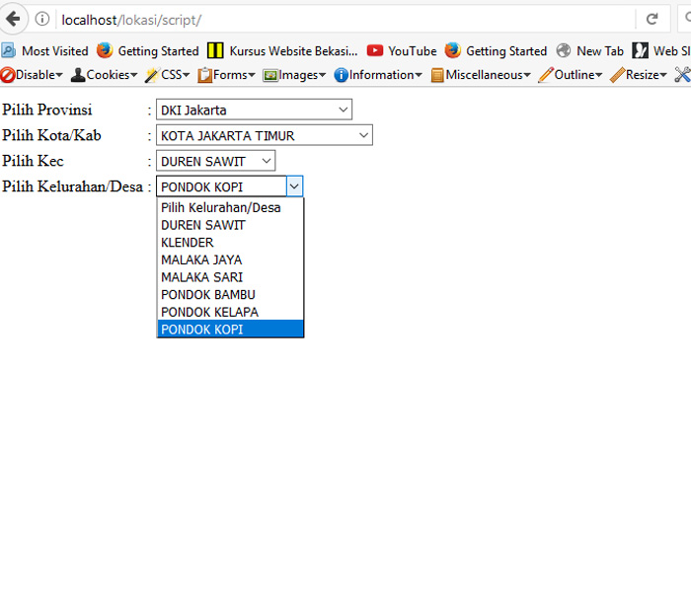
Task: Open the Forms developer toolbar menu
Action: (x=227, y=74)
